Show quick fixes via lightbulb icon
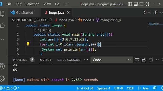The width and height of the screenshot is (163, 91). (x=28, y=44)
